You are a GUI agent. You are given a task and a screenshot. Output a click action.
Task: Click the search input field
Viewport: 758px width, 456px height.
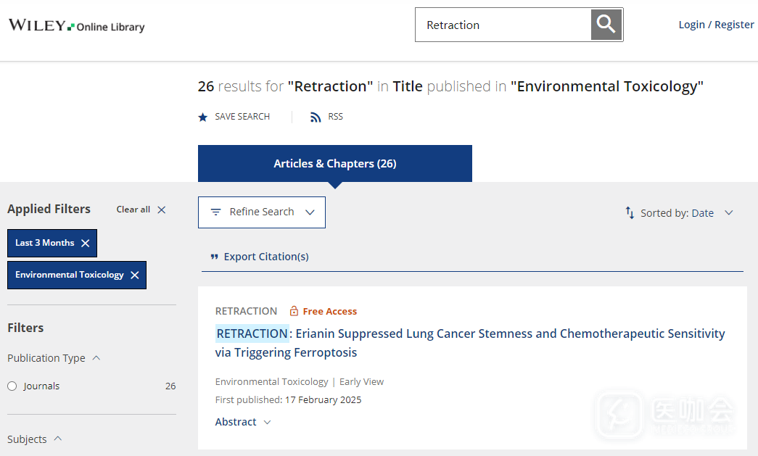click(x=503, y=25)
